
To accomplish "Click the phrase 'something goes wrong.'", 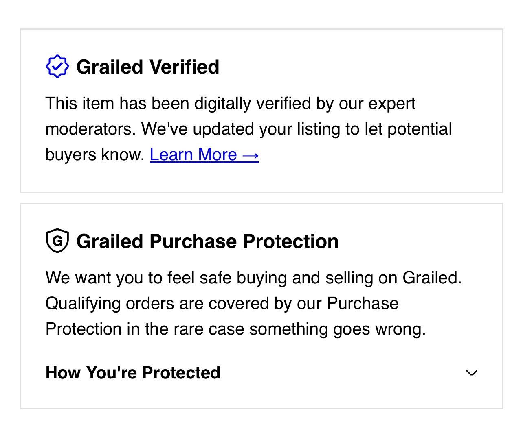I will [338, 329].
